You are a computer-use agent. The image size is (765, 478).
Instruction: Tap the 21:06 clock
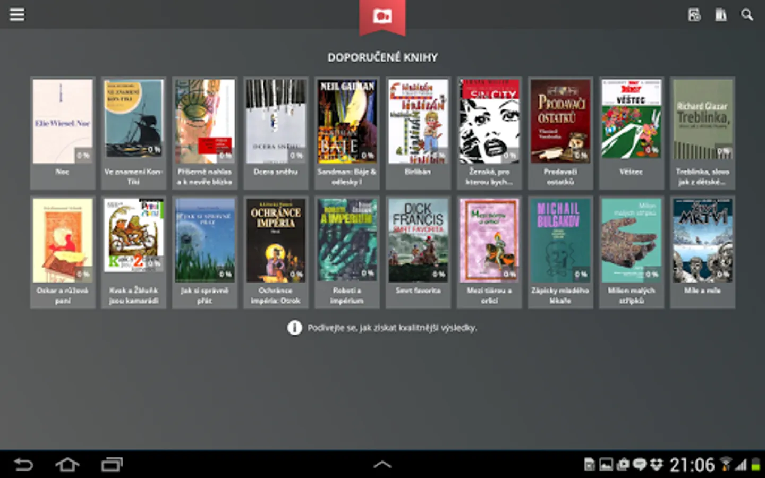click(692, 465)
